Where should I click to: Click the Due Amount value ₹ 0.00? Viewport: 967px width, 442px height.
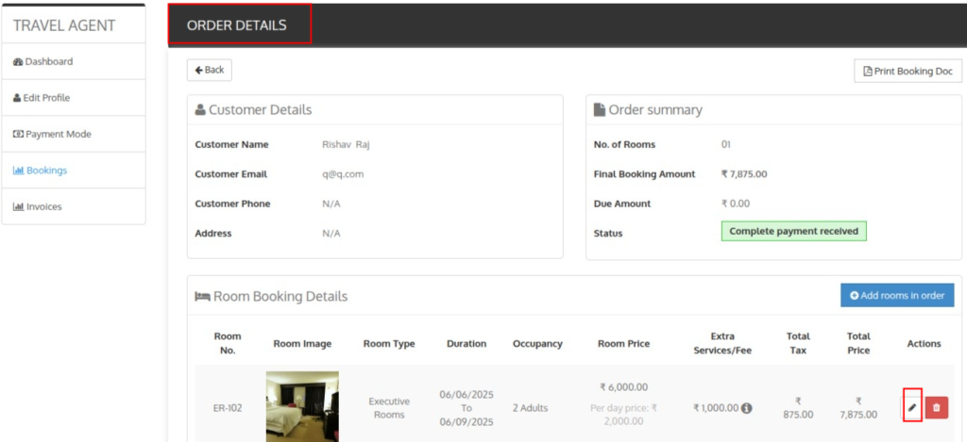(x=736, y=204)
